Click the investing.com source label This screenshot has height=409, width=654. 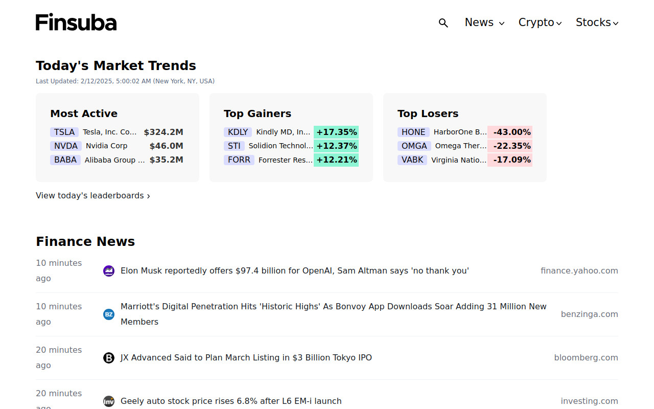(x=590, y=401)
